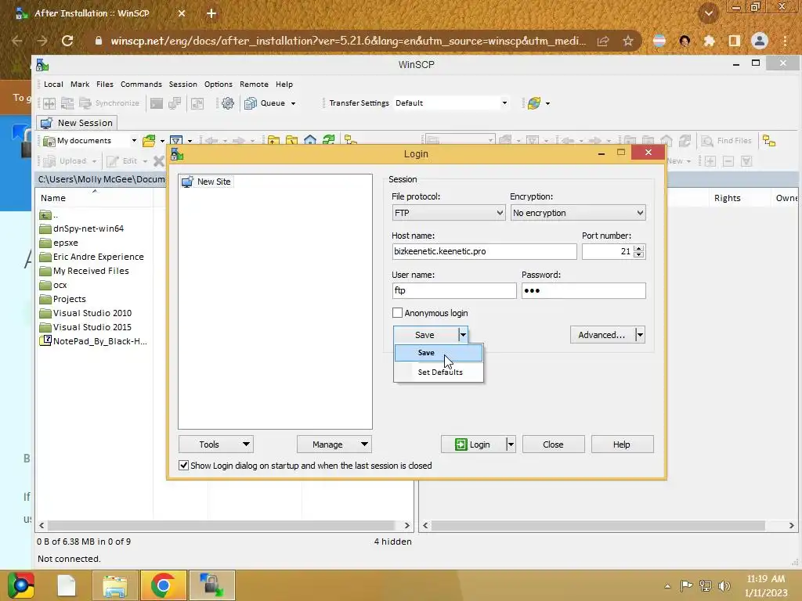Open the Manage dropdown button
Screen dimensions: 802x601
click(x=334, y=444)
